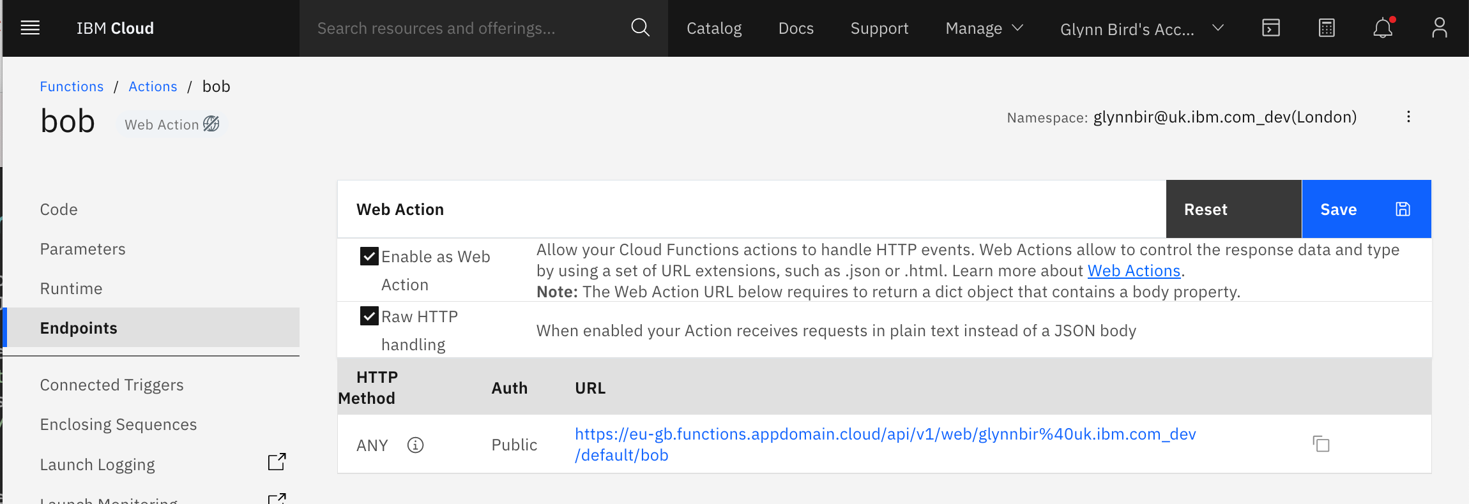The image size is (1469, 504).
Task: Click the Auth column header
Action: point(509,388)
